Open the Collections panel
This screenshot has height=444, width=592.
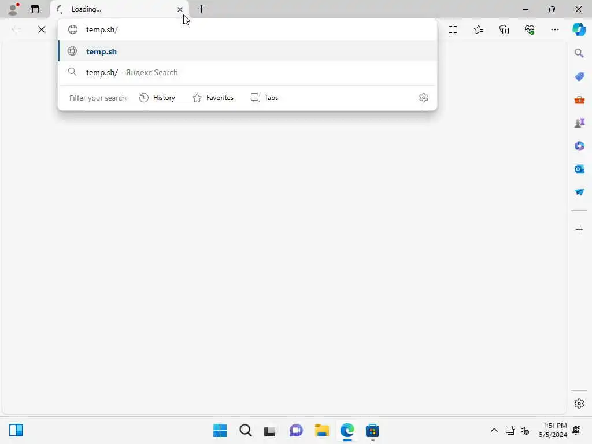click(504, 29)
